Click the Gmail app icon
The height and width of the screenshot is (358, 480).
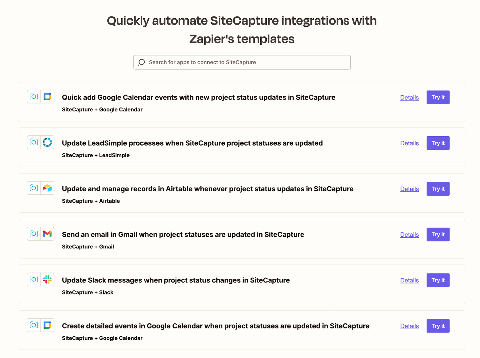point(47,234)
